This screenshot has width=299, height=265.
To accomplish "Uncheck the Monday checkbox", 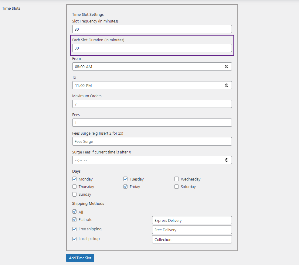I will 74,179.
